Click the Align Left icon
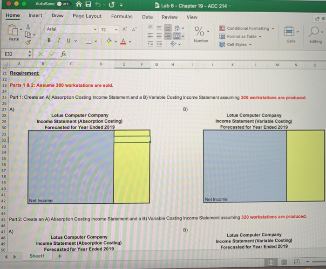 (150, 35)
